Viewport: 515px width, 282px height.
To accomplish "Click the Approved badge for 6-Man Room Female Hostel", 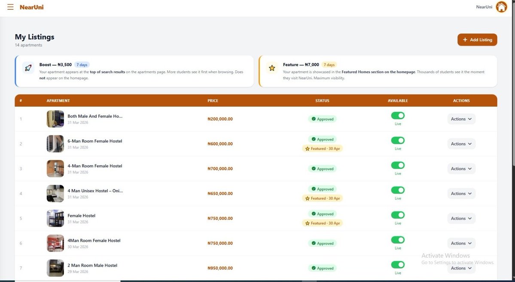I will click(x=322, y=140).
